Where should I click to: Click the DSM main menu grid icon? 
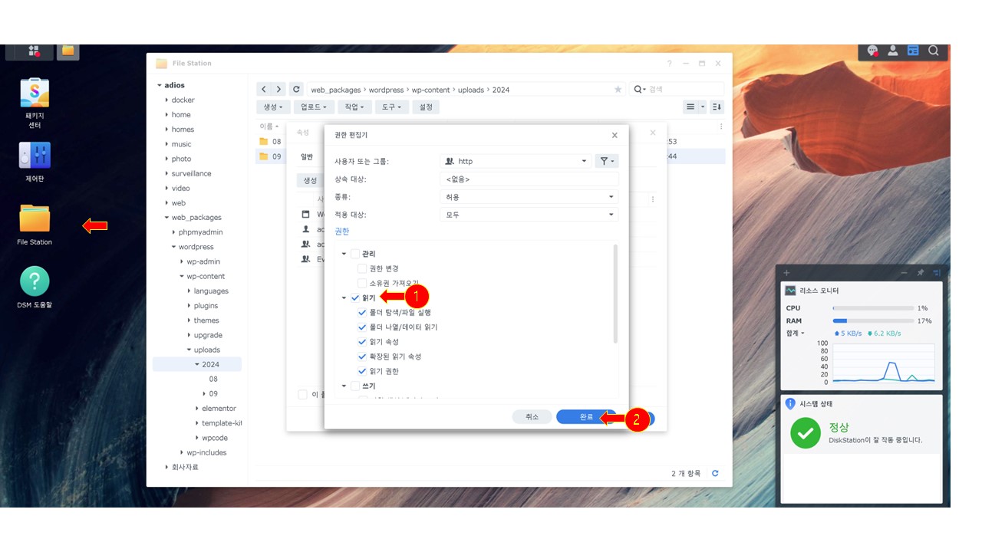pyautogui.click(x=33, y=51)
